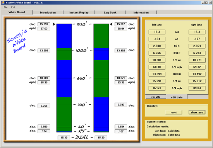
Task: Click the reset button
Action: tap(174, 112)
